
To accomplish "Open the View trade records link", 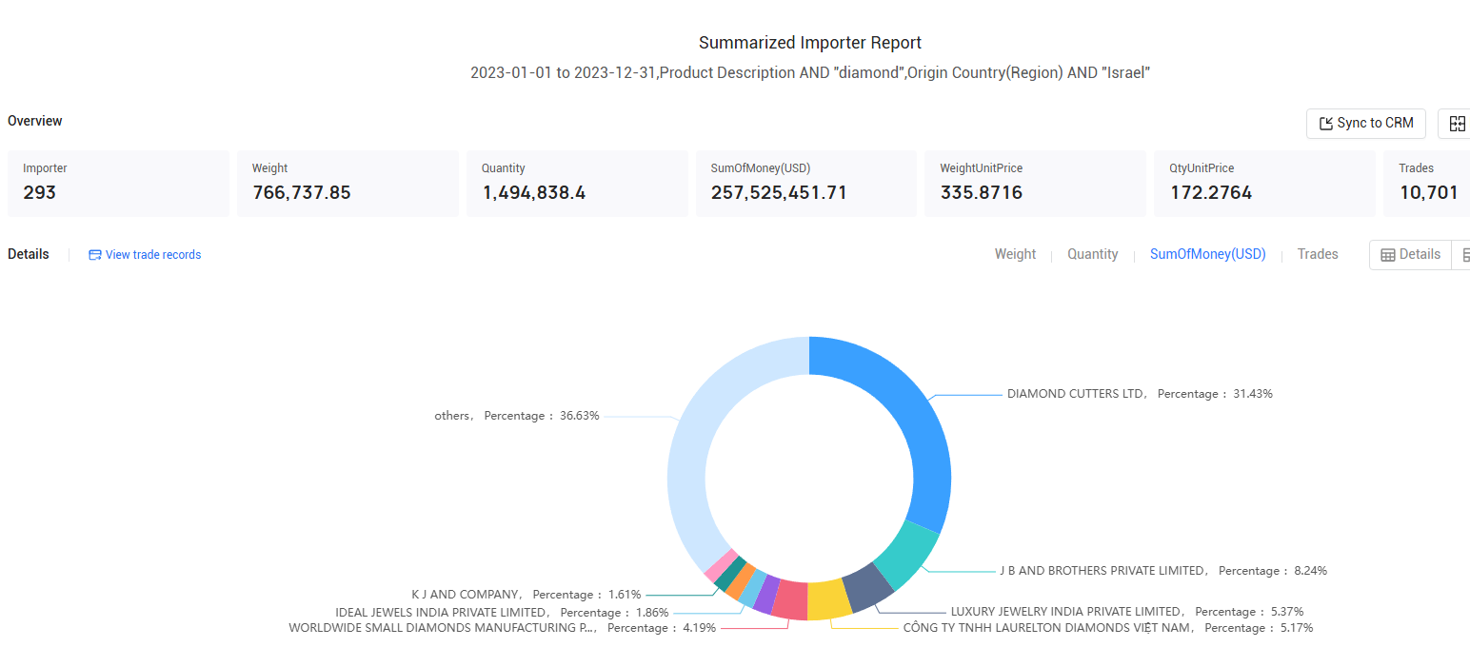I will 153,255.
